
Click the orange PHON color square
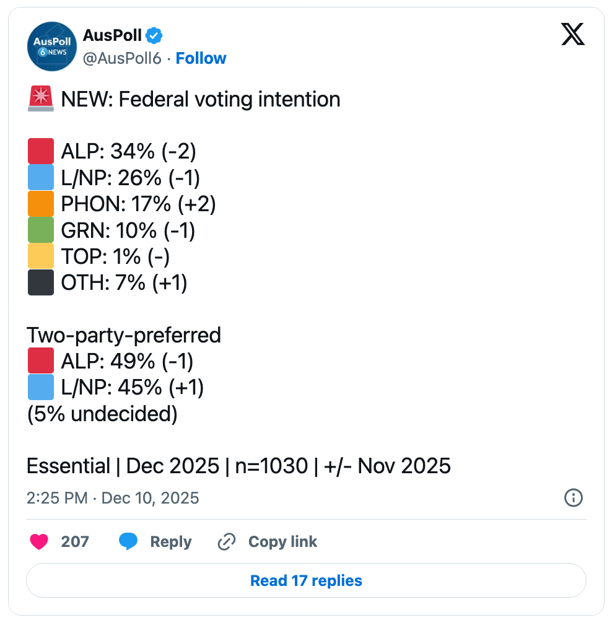click(41, 204)
